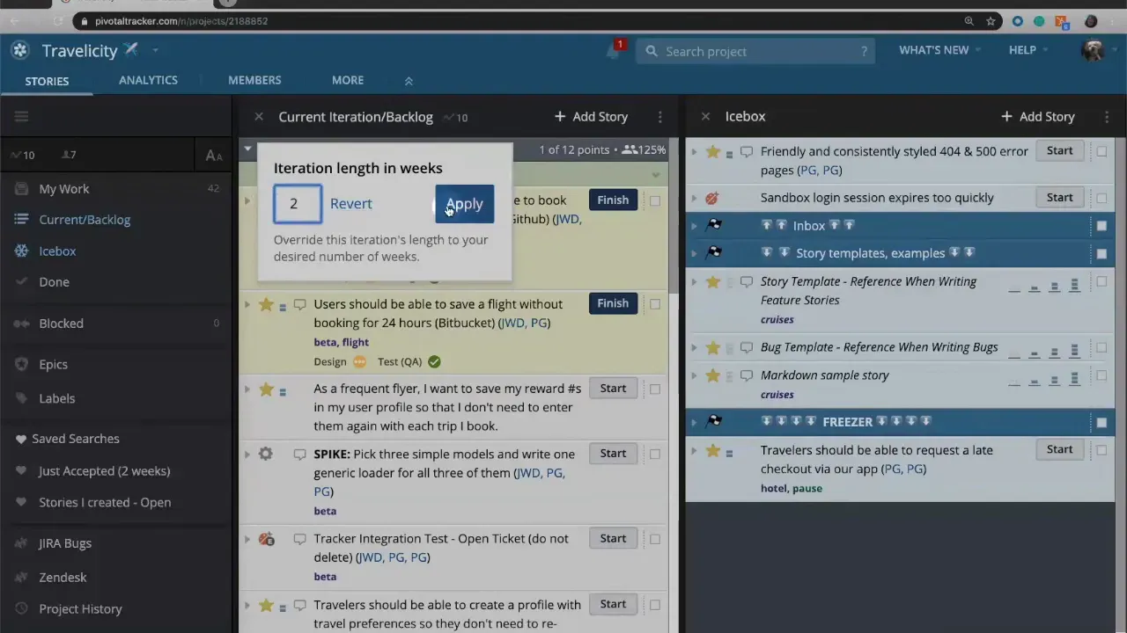
Task: Switch to the ANALYTICS tab
Action: pos(148,80)
